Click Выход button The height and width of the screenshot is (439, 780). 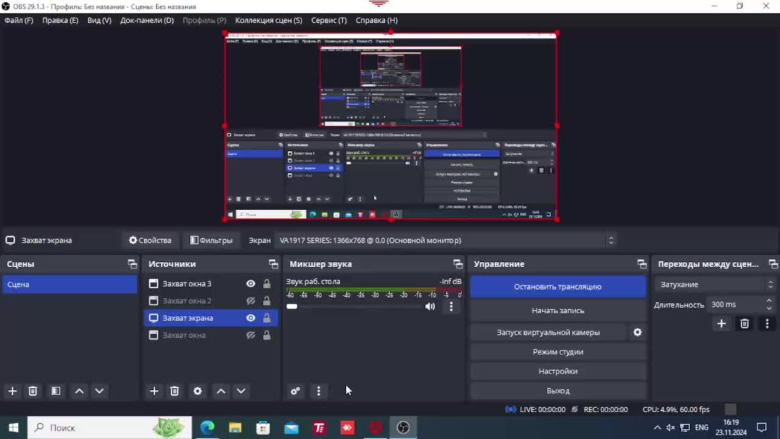558,391
